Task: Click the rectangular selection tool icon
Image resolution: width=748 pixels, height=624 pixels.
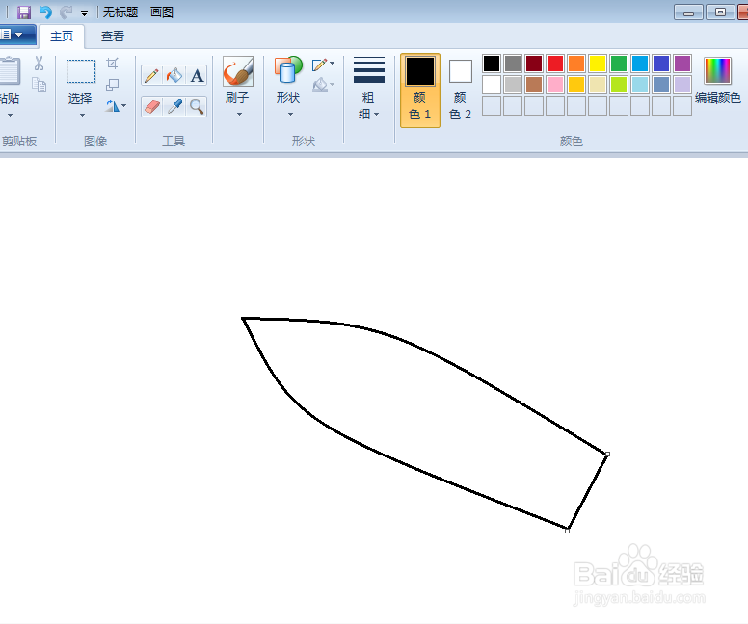Action: [81, 71]
